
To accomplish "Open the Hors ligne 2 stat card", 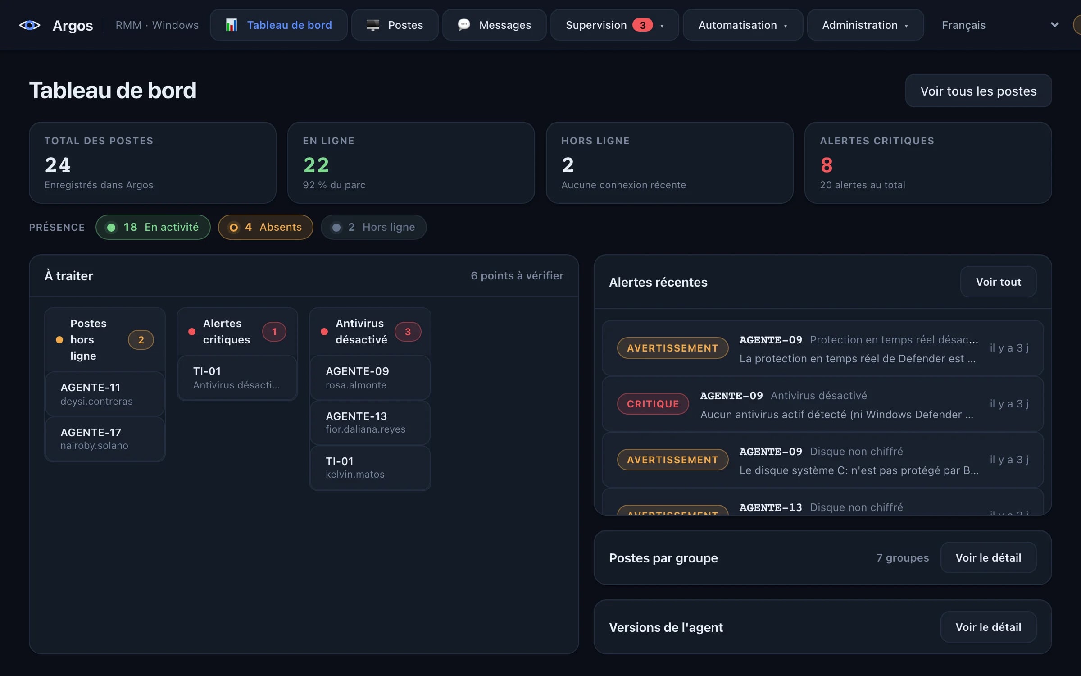I will 670,163.
